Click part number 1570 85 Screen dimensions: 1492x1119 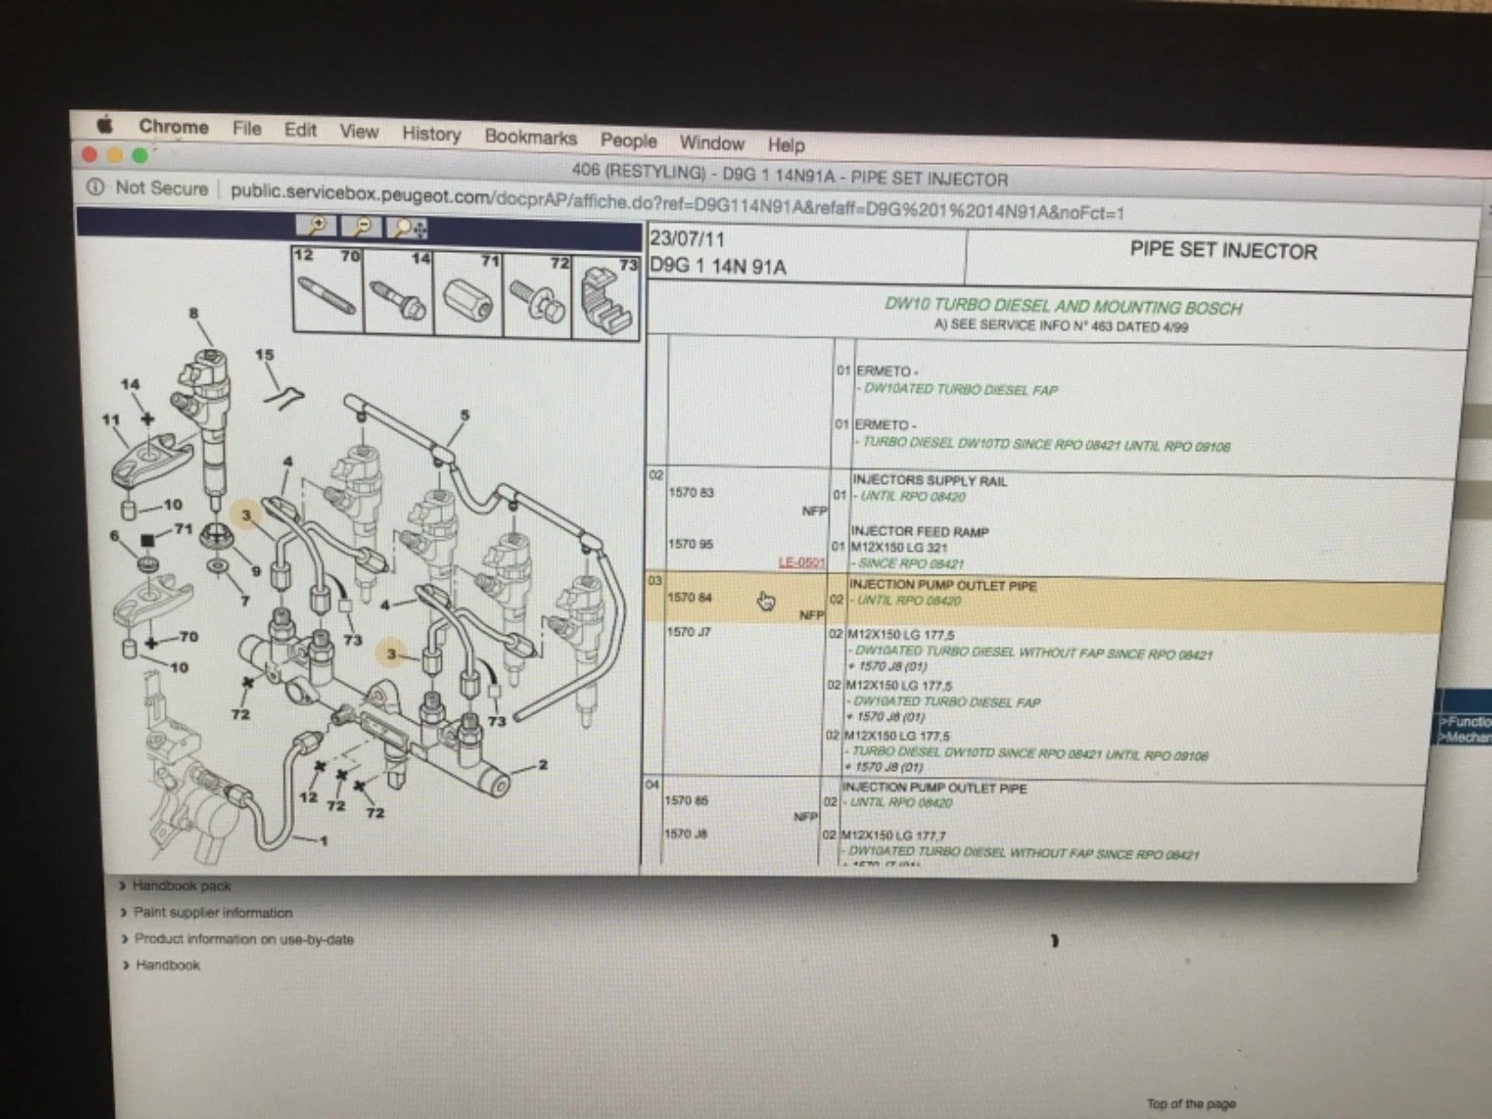686,800
